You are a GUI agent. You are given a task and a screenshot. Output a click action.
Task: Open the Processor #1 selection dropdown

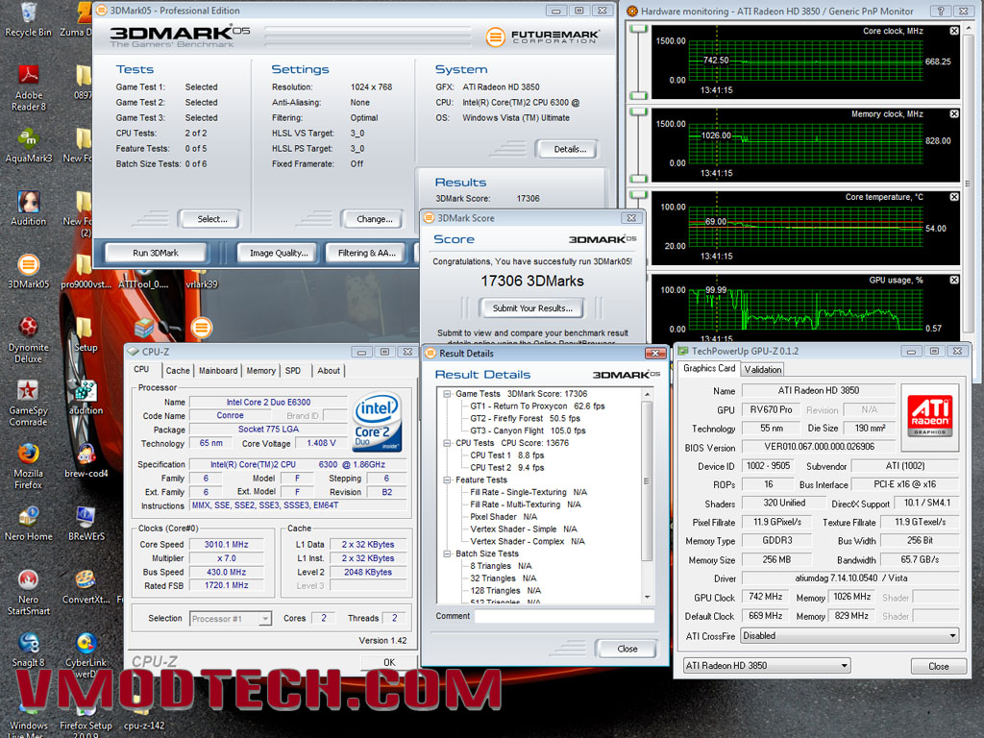coord(231,618)
